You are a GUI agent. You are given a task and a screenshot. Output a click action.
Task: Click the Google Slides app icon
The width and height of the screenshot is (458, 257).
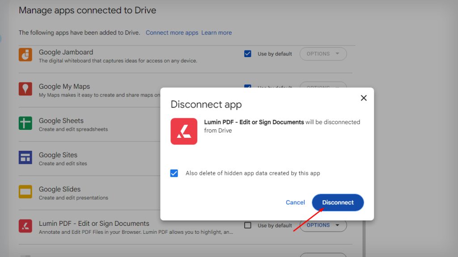25,192
